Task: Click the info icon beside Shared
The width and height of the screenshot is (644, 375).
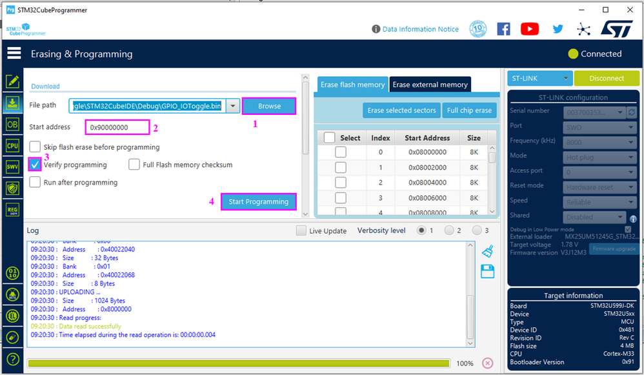Action: (x=633, y=219)
